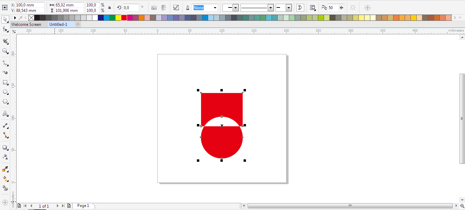Screen dimensions: 465x210
Task: Click the add page button near Page 1
Action: click(69, 206)
